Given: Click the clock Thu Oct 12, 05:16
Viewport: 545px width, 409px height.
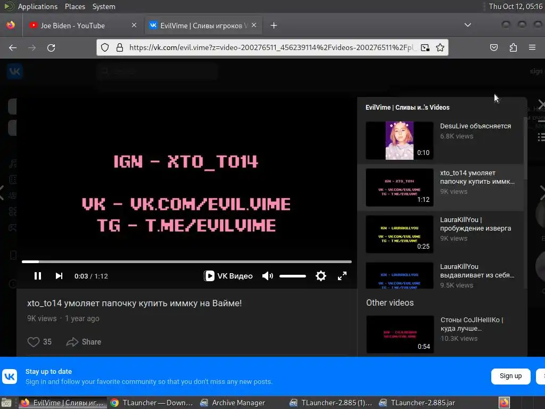Looking at the screenshot, I should pos(515,6).
